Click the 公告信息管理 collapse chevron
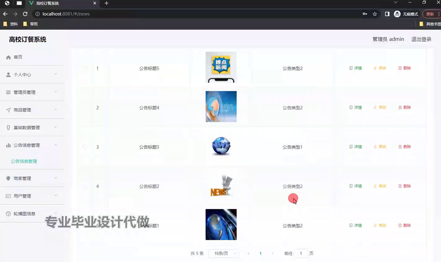This screenshot has height=262, width=441. click(56, 145)
